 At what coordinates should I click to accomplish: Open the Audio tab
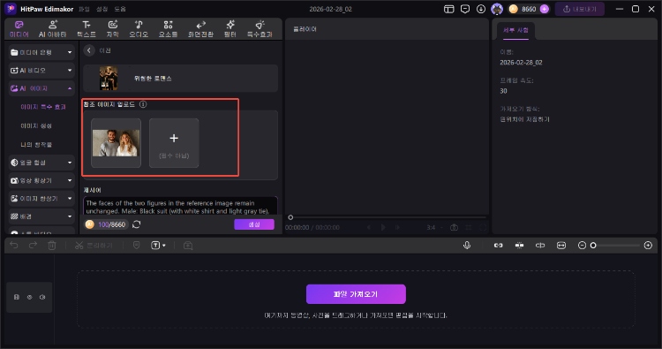(x=139, y=29)
